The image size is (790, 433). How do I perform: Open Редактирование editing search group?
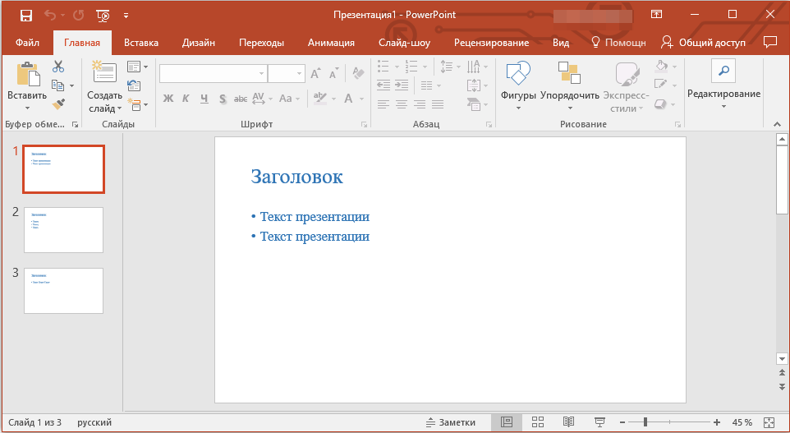pos(723,85)
